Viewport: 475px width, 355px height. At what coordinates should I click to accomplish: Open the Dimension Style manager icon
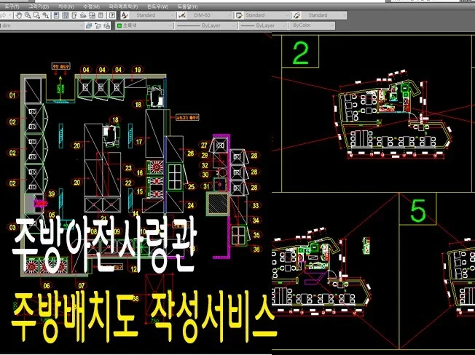(x=181, y=15)
